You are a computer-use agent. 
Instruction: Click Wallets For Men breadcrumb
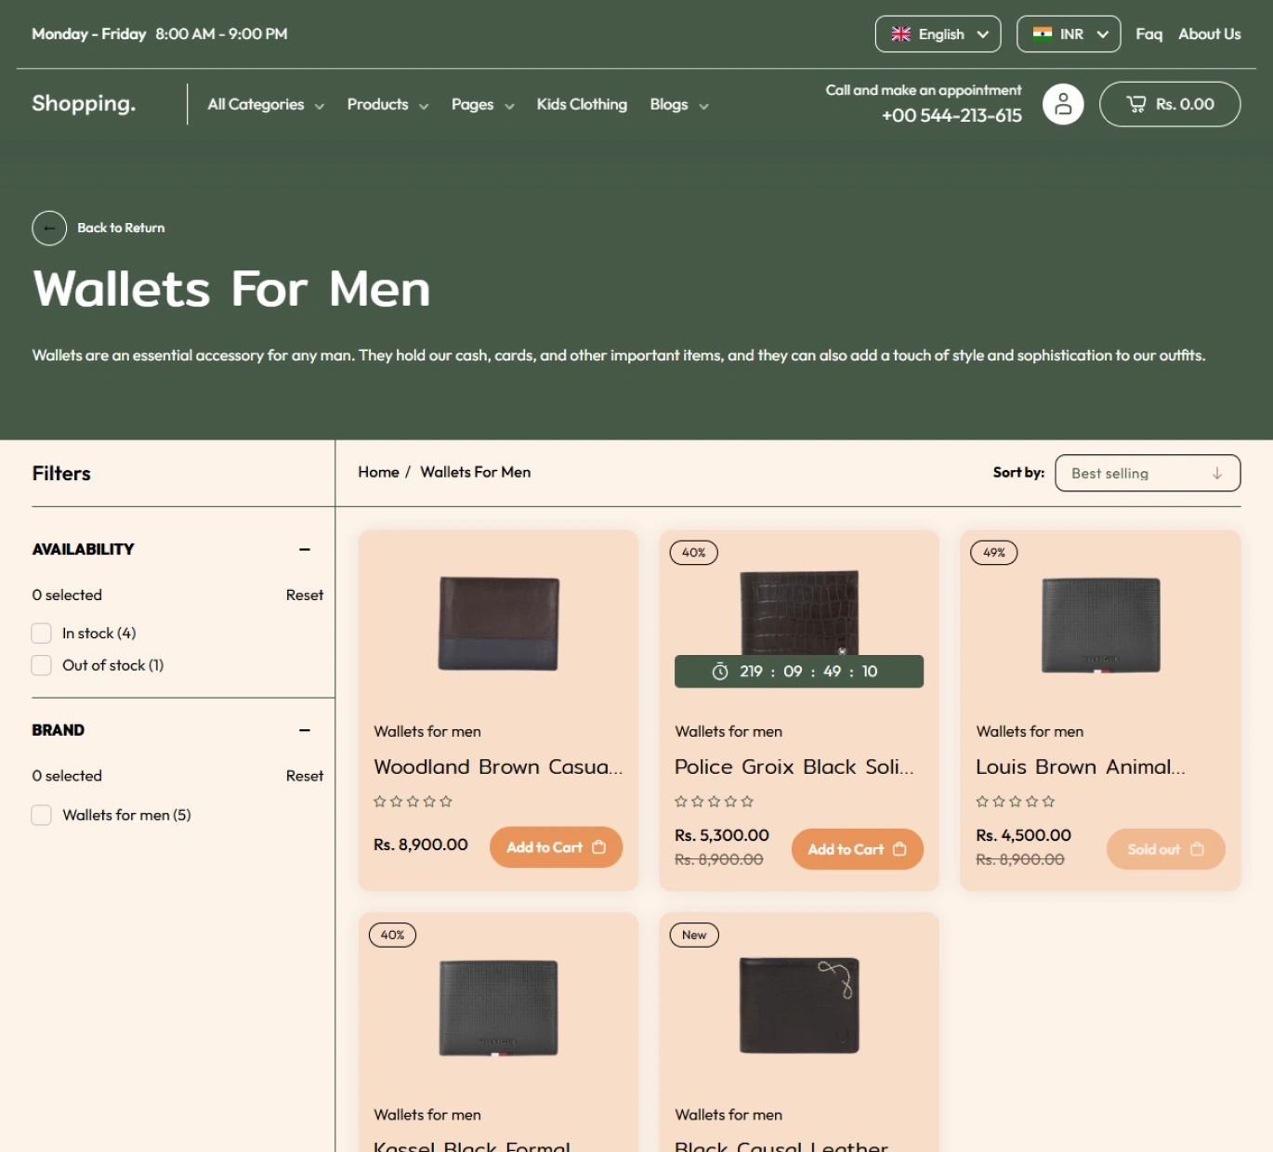[475, 472]
